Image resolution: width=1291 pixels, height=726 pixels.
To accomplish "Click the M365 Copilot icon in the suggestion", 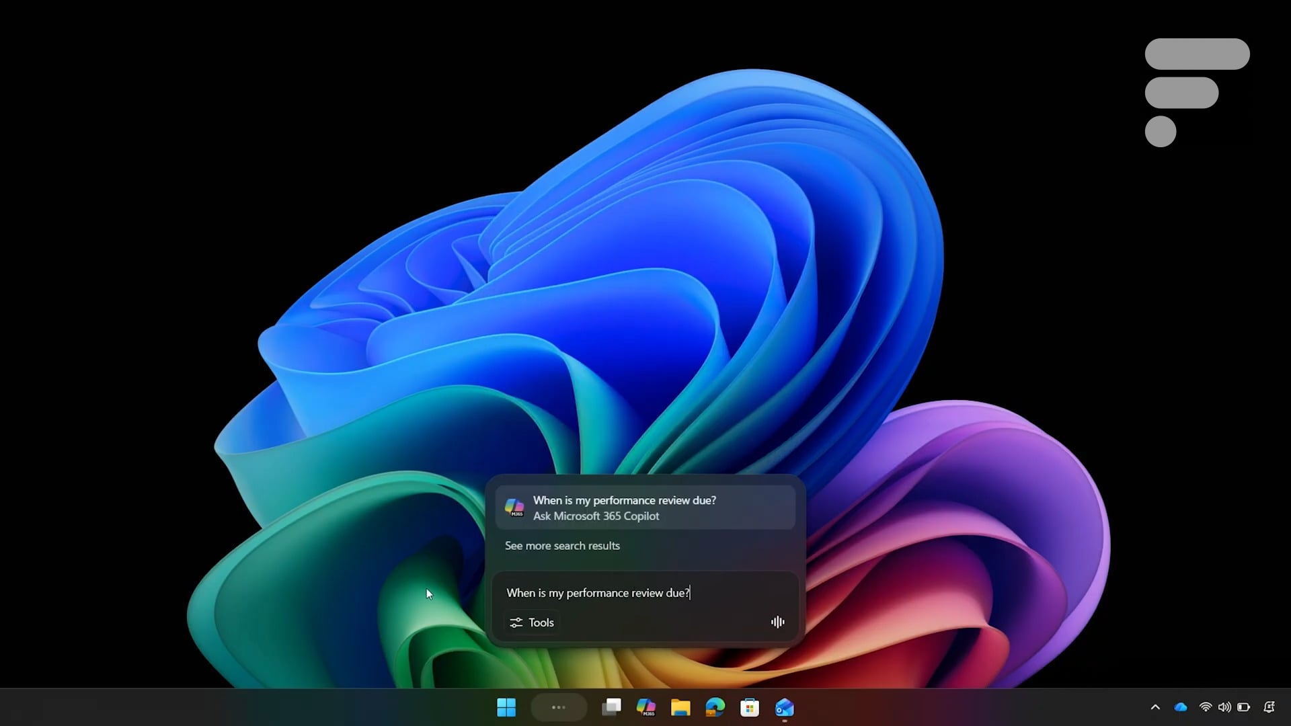I will coord(514,508).
